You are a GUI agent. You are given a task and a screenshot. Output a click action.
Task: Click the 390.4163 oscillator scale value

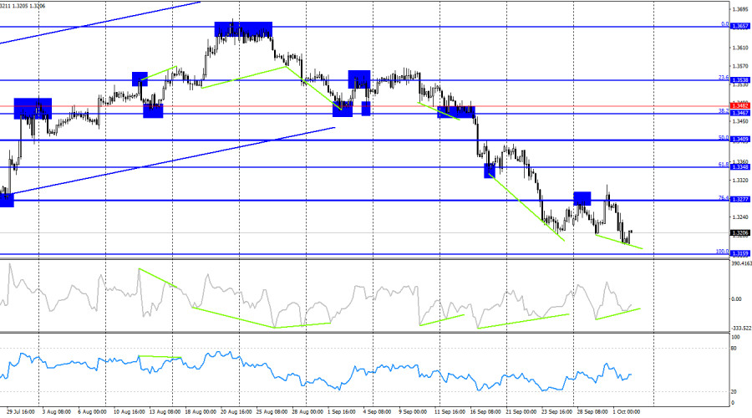pos(741,263)
